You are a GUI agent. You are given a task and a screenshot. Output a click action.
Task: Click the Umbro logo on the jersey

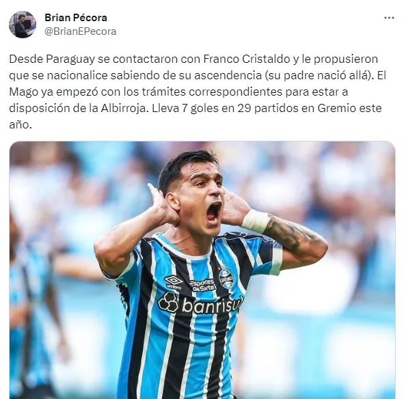(173, 282)
